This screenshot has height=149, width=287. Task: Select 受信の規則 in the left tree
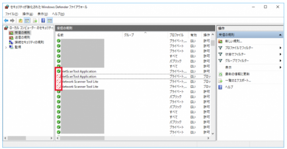coord(22,33)
